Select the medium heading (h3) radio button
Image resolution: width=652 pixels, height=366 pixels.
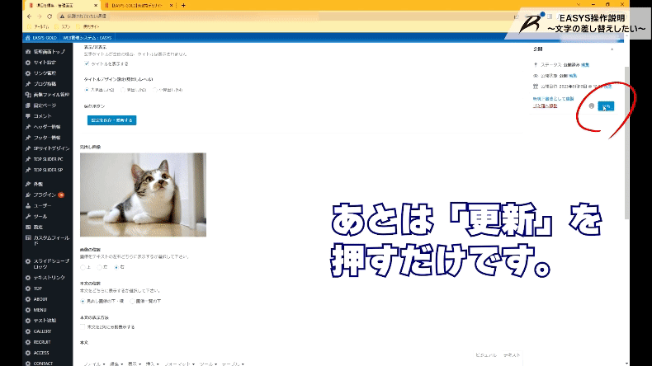(123, 90)
